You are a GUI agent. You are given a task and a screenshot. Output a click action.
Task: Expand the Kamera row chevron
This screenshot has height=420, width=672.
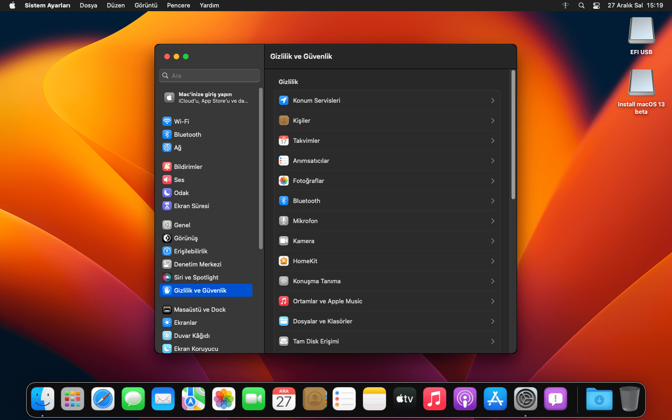click(492, 241)
